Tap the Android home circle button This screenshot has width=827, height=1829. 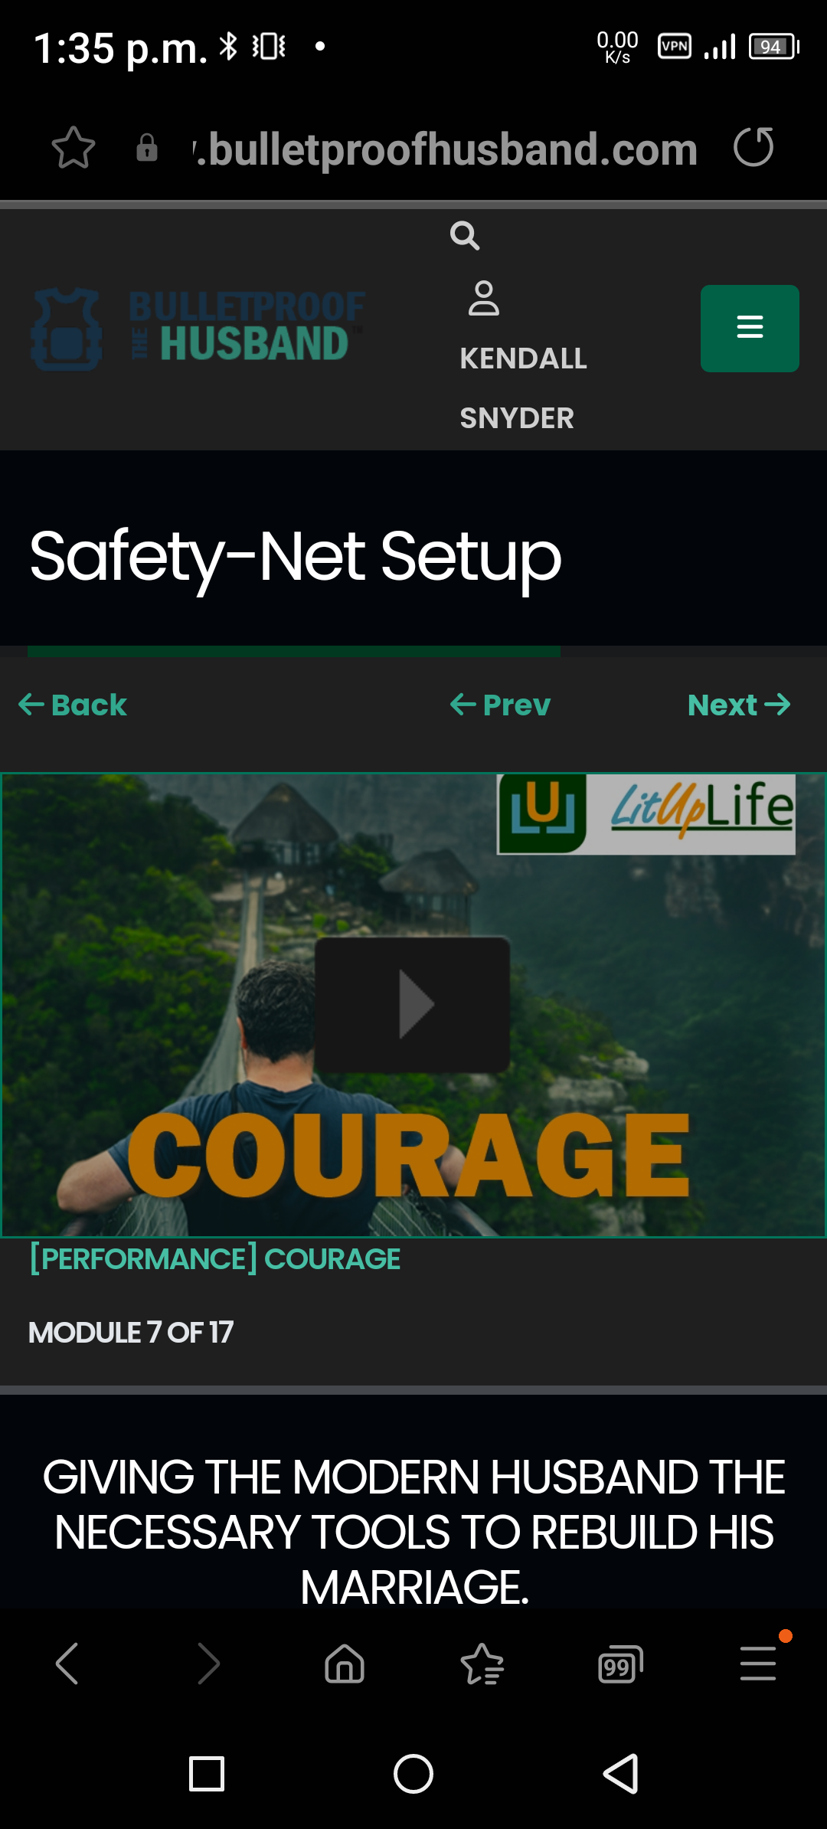413,1774
